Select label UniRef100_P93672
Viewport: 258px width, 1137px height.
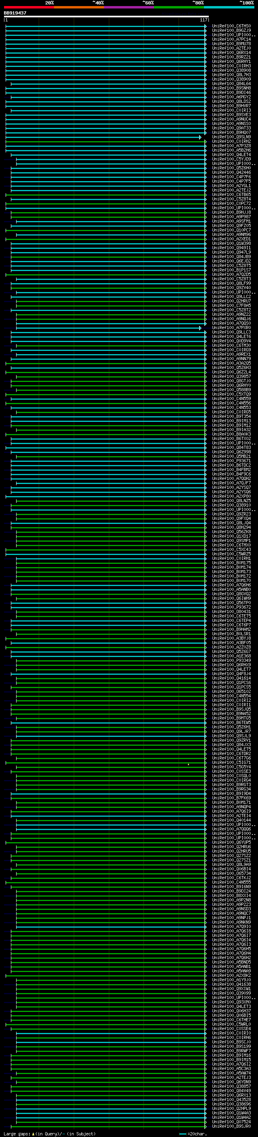click(x=231, y=607)
